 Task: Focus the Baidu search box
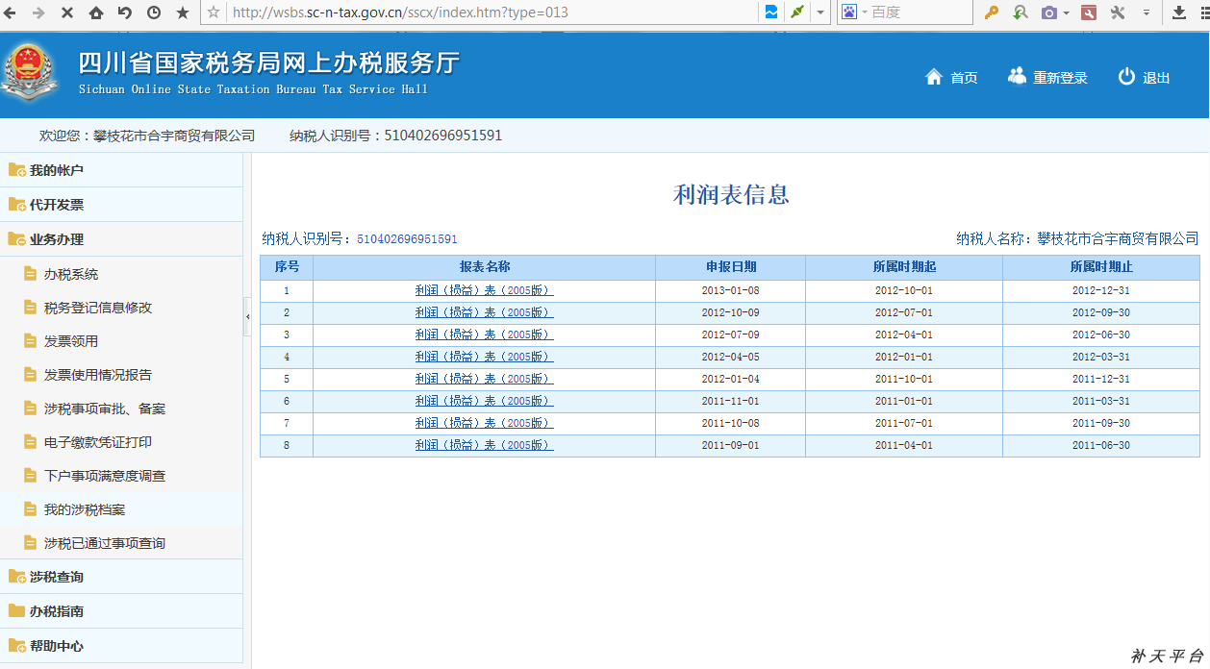(919, 12)
